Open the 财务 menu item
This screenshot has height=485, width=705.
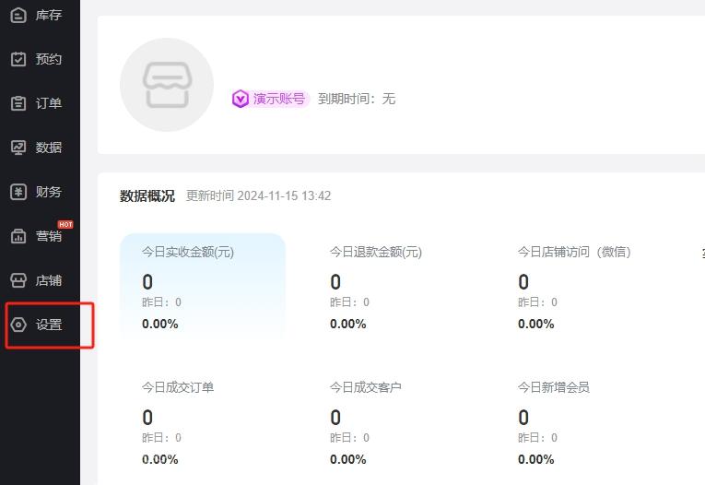(x=49, y=192)
